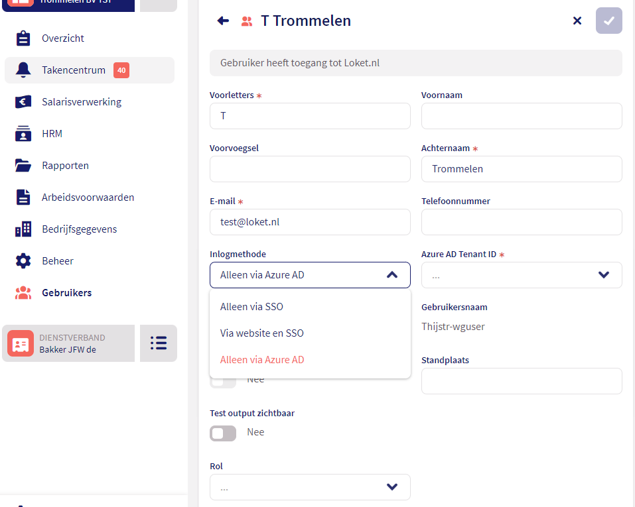Choose Via website en SSO option
Viewport: 635px width, 507px height.
point(262,333)
